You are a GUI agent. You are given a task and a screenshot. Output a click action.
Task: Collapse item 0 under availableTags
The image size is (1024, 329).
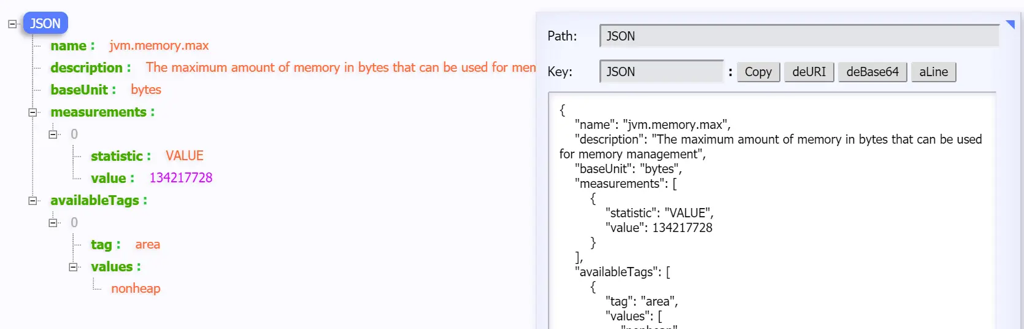click(53, 223)
